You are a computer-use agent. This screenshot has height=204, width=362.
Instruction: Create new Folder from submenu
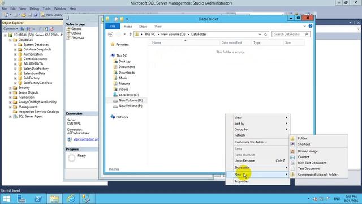[x=318, y=138]
